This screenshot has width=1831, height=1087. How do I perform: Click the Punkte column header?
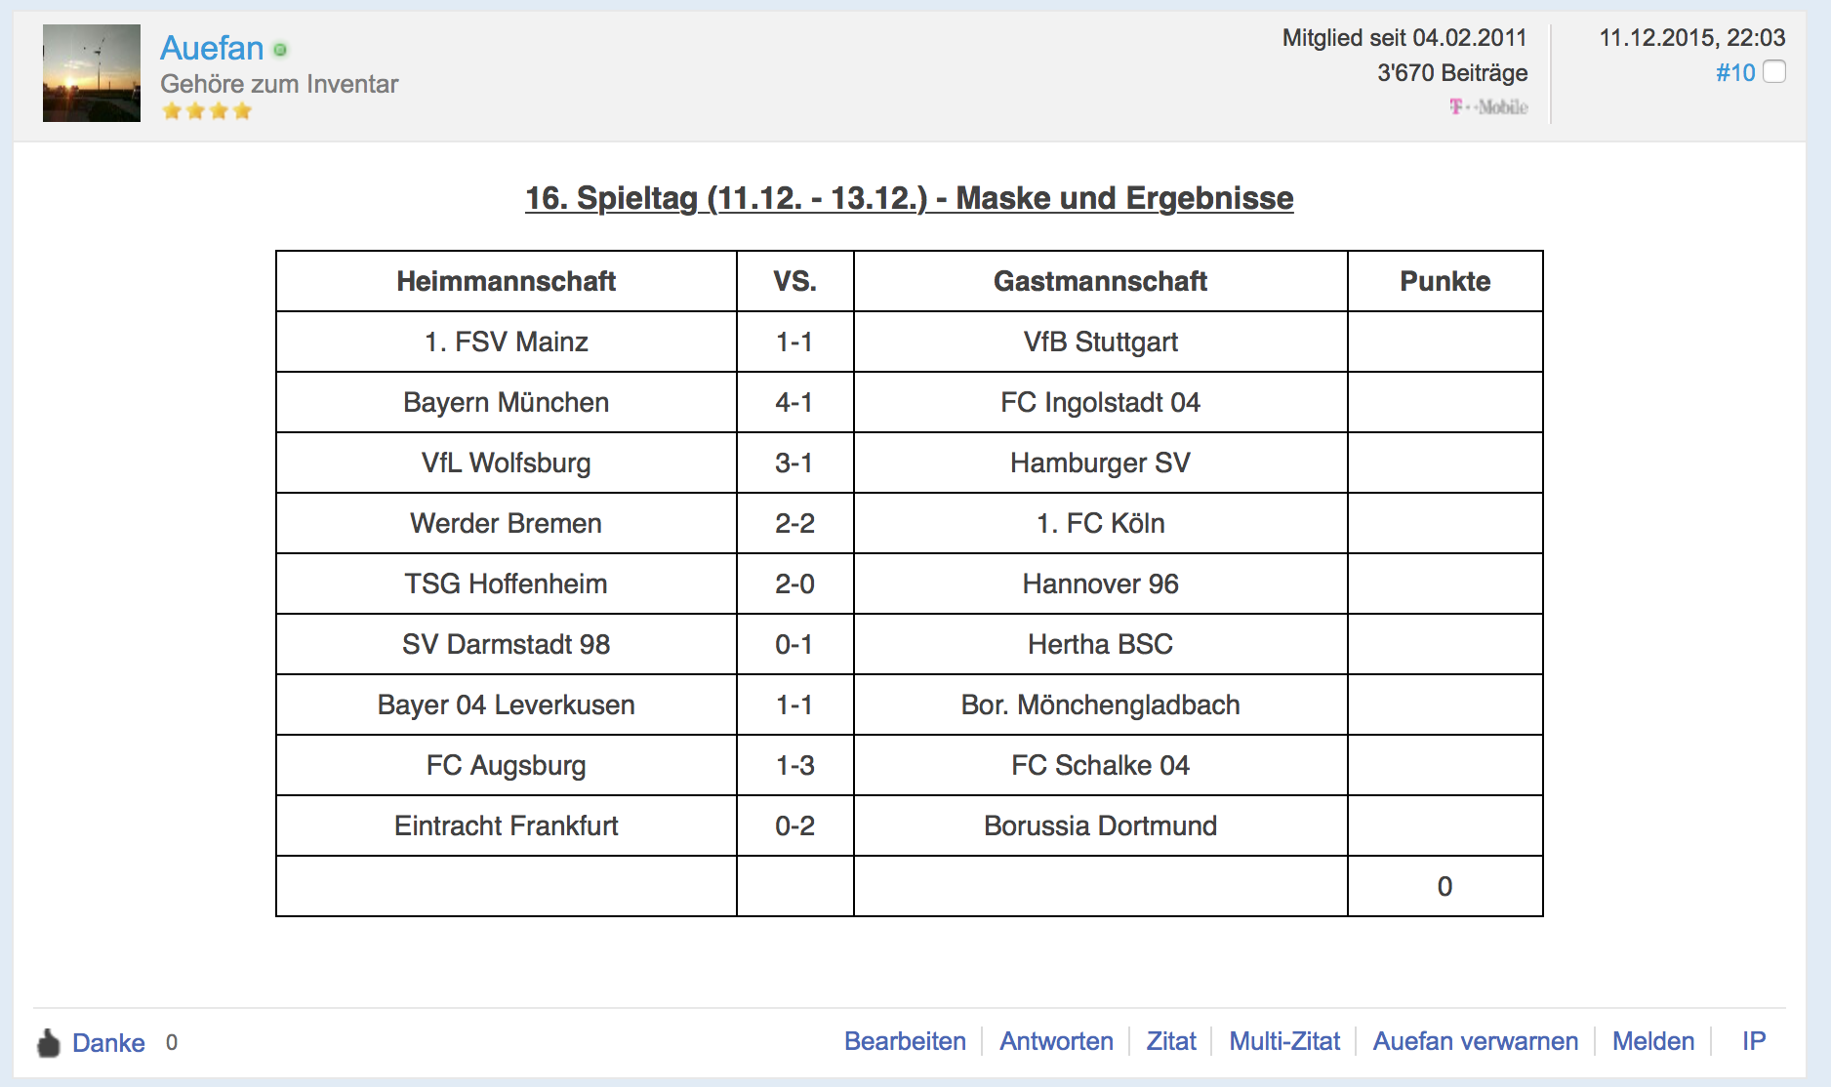[1445, 281]
